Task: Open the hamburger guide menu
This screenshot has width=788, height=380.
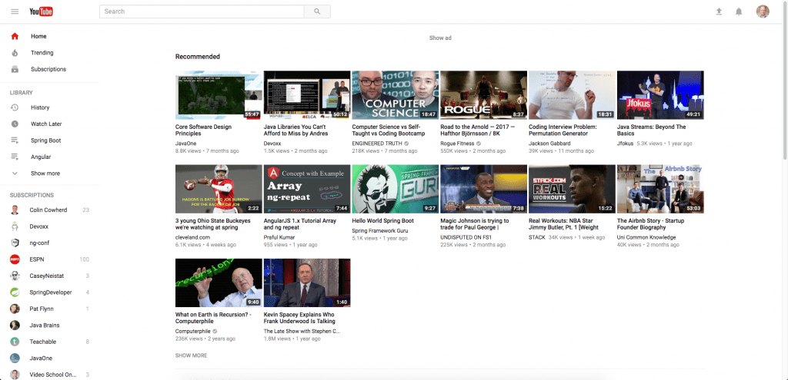Action: click(15, 12)
